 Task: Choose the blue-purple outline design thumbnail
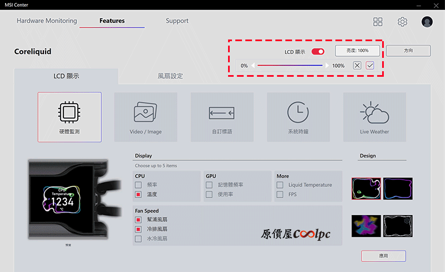click(x=398, y=189)
